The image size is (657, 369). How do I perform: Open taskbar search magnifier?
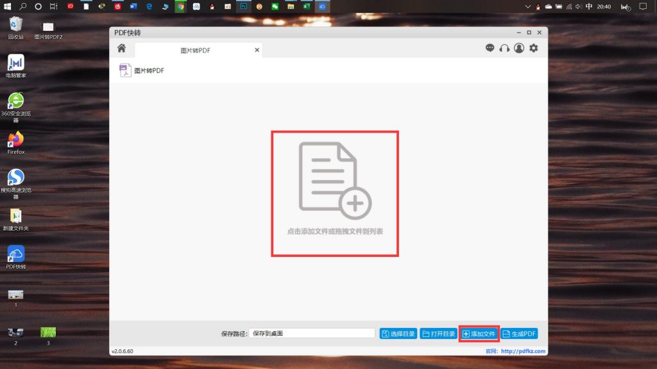(23, 6)
